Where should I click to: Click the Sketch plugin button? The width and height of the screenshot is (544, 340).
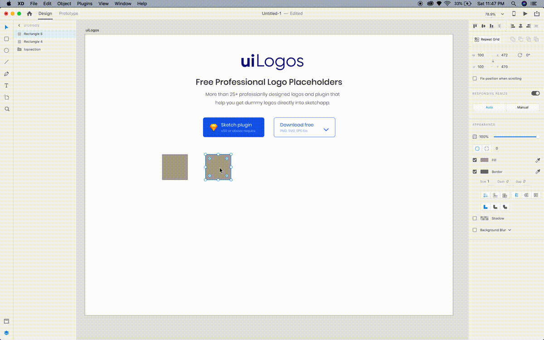tap(233, 127)
